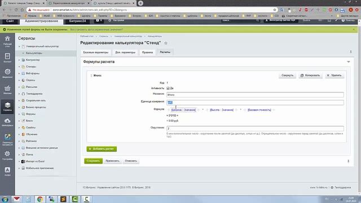Click the Свернуть button
This screenshot has height=203, width=361.
287,76
